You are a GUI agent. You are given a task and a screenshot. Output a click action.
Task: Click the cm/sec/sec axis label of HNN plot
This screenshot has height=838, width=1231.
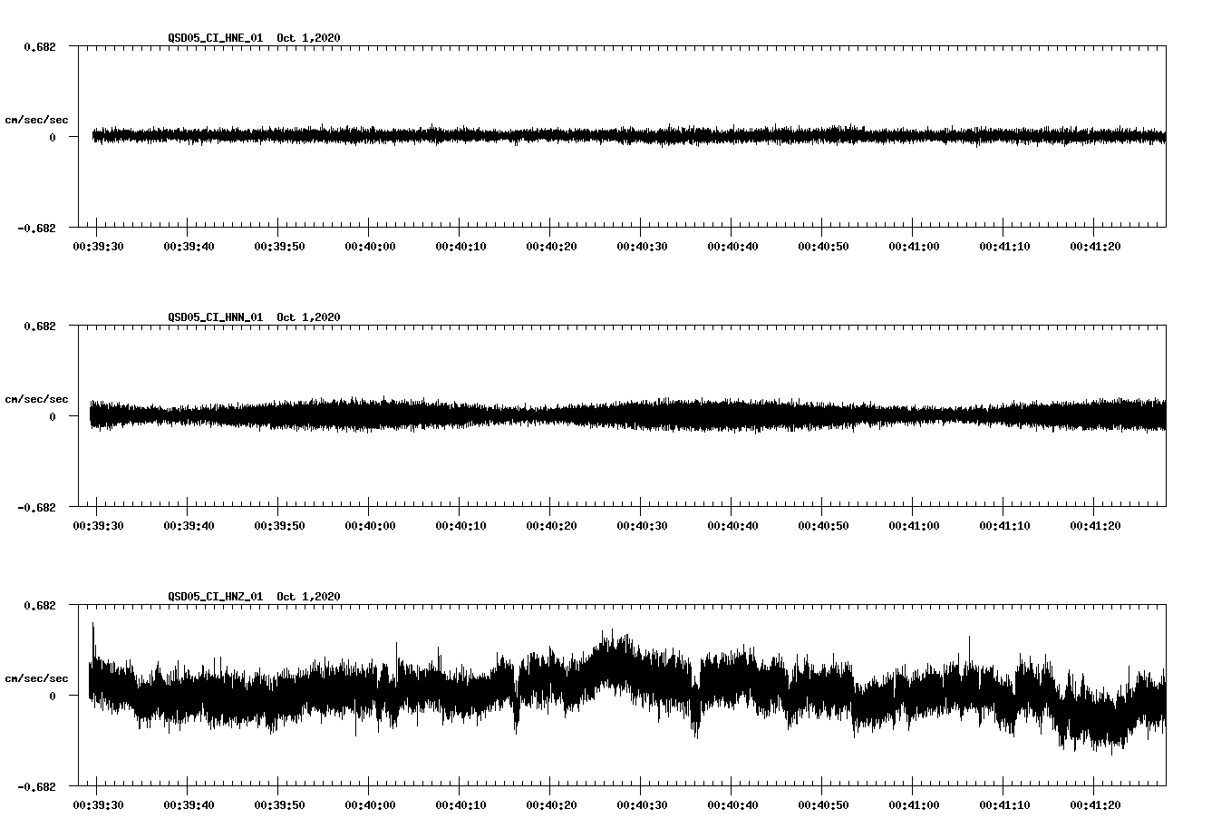point(36,398)
